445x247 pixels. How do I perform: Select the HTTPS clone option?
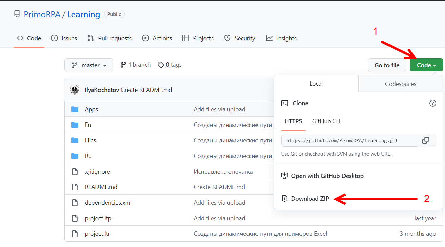pos(293,121)
